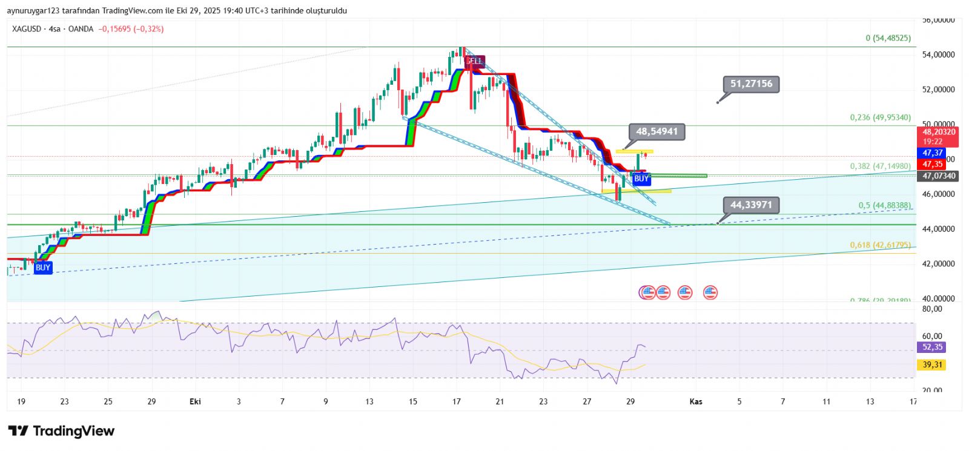The height and width of the screenshot is (451, 969).
Task: Click the XAGUSD symbol title in the legend
Action: [x=27, y=29]
